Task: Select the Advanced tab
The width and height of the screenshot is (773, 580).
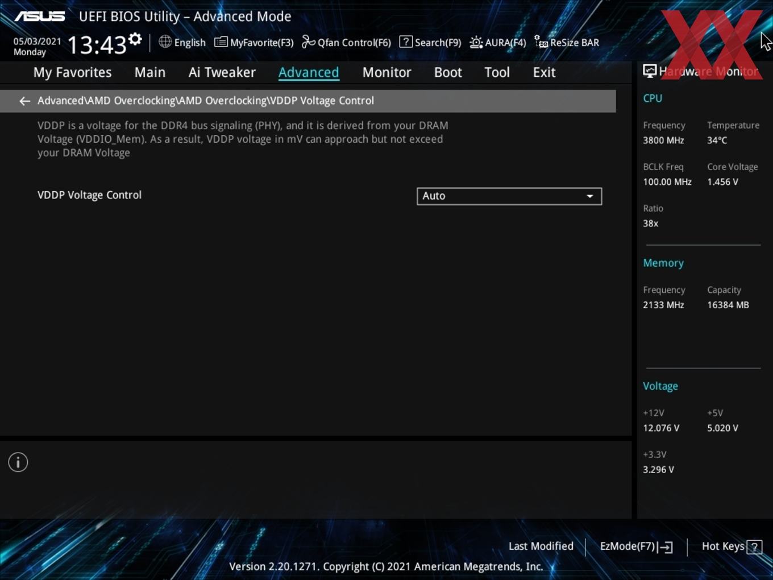Action: (x=309, y=72)
